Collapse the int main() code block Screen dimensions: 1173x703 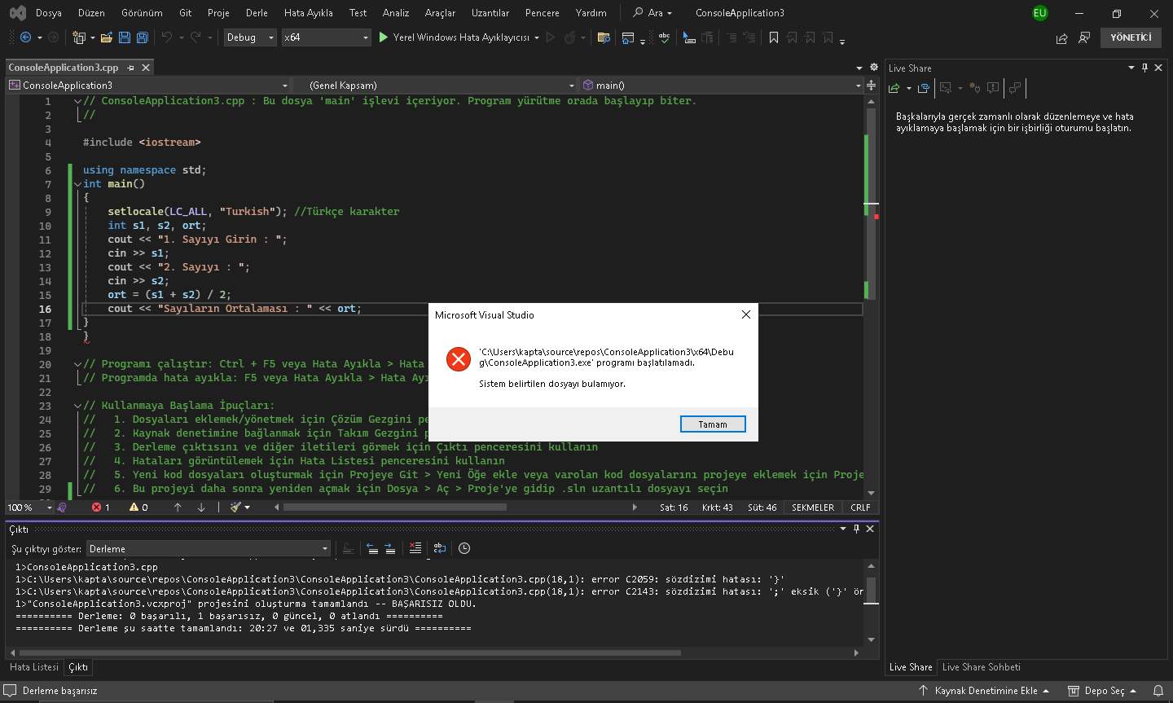(x=77, y=184)
